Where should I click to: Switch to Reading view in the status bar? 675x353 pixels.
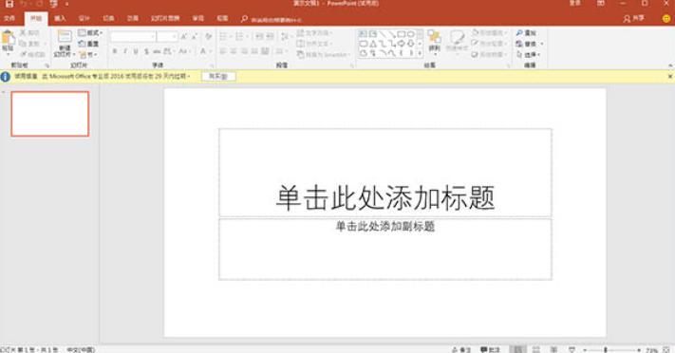553,349
